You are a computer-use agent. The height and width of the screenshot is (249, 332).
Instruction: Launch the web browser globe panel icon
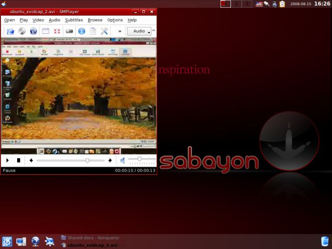point(35,242)
